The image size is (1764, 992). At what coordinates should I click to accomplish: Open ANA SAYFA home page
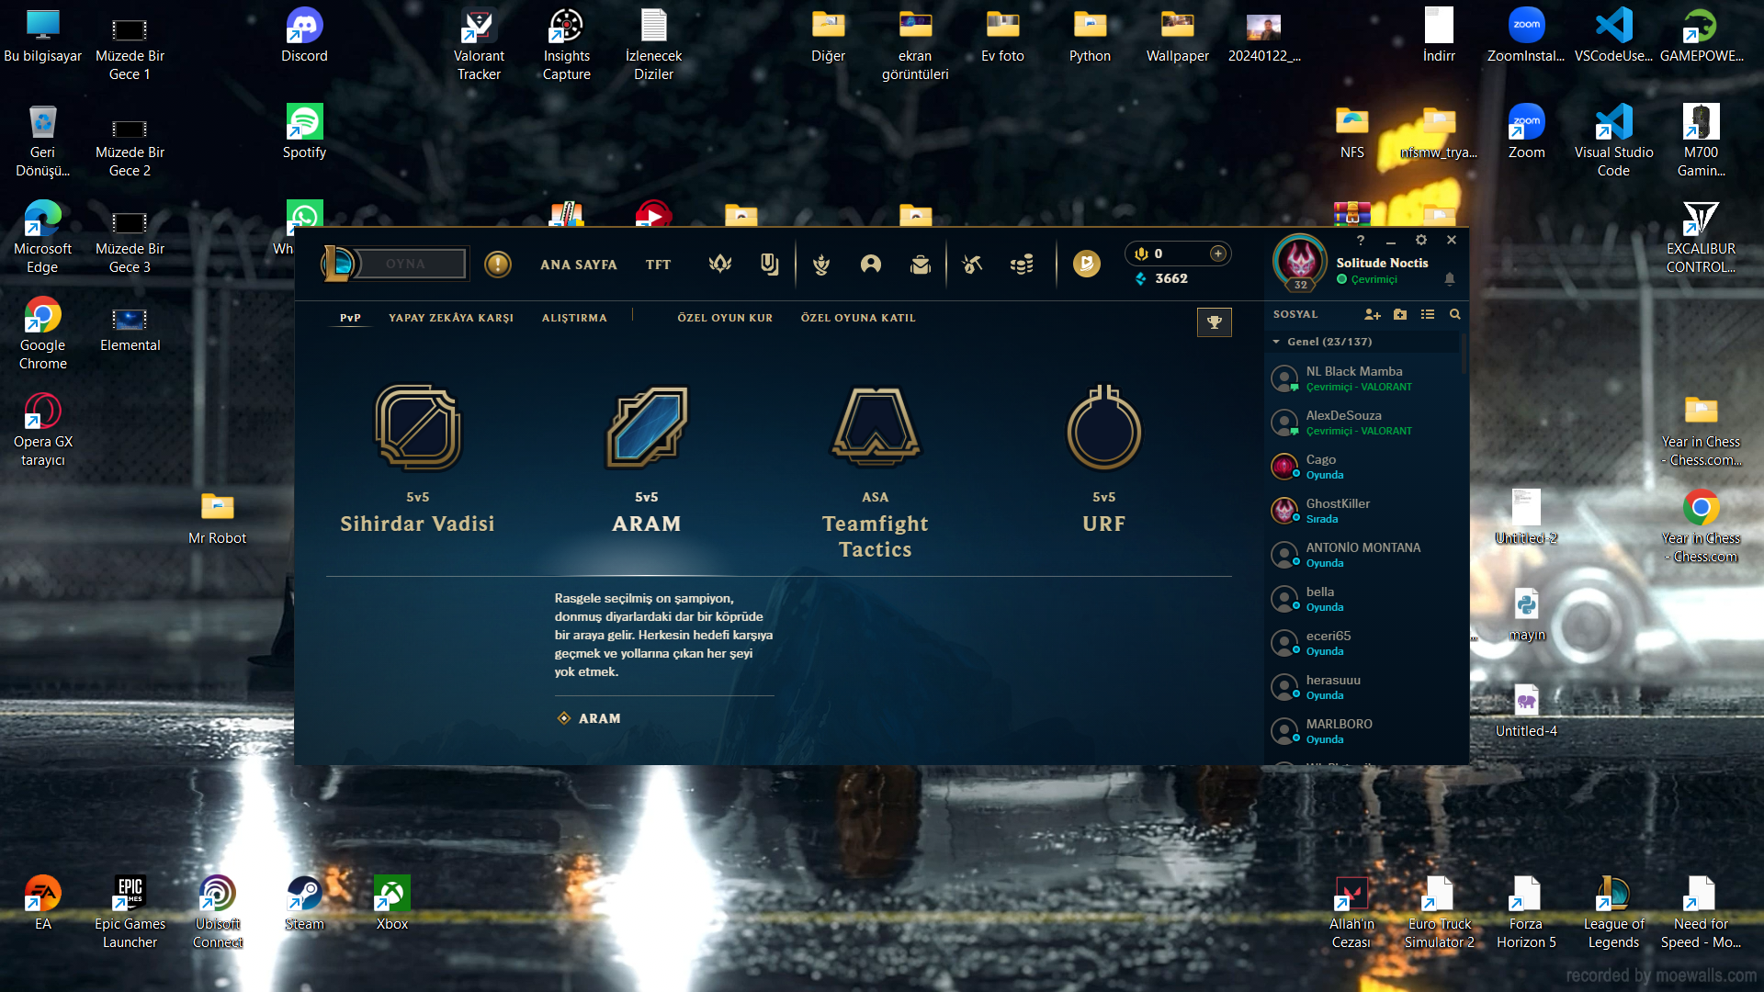[578, 265]
